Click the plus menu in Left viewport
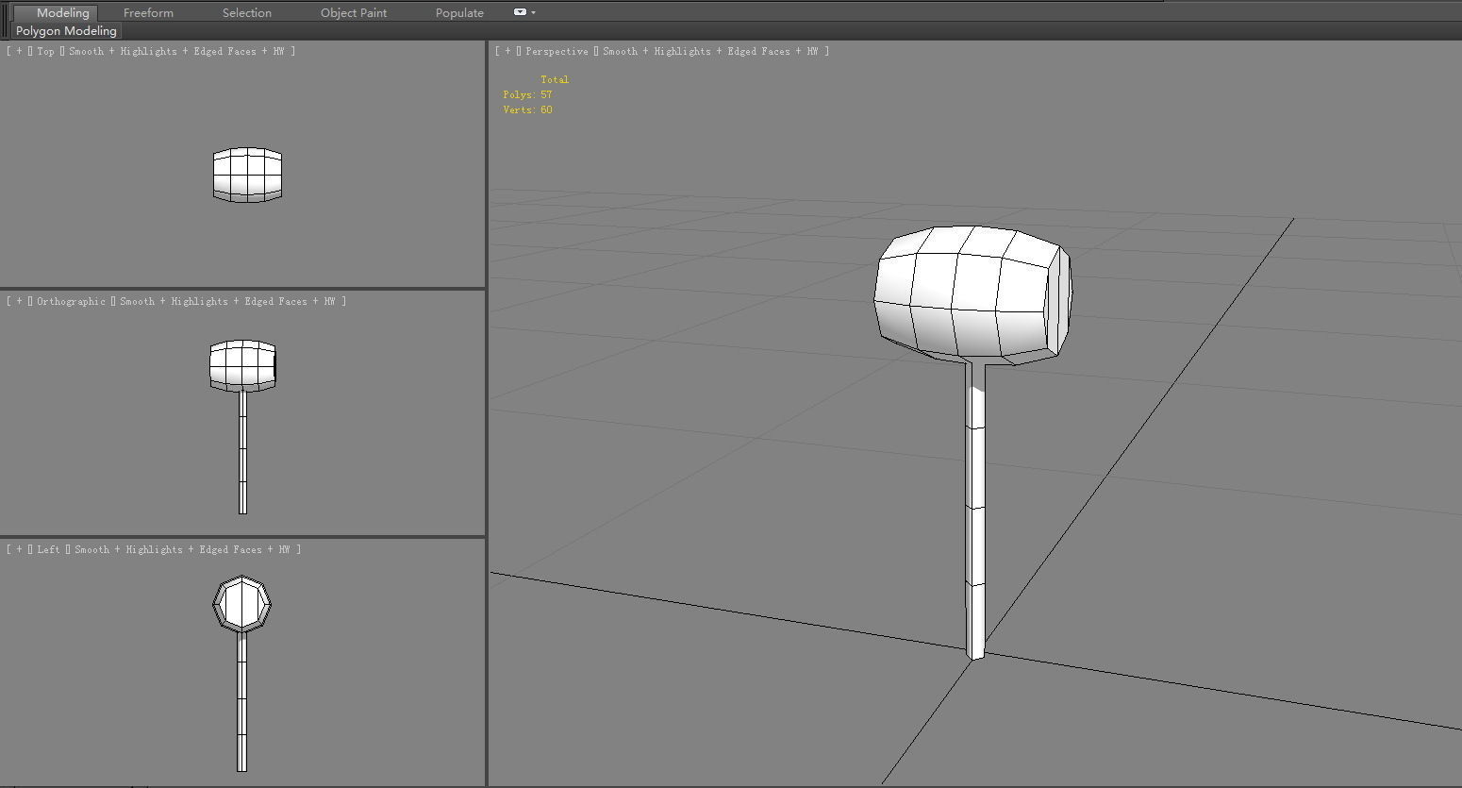Screen dimensions: 1462x788 pos(19,549)
